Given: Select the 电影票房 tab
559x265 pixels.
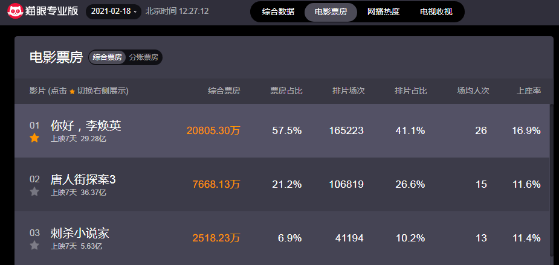Looking at the screenshot, I should click(331, 11).
